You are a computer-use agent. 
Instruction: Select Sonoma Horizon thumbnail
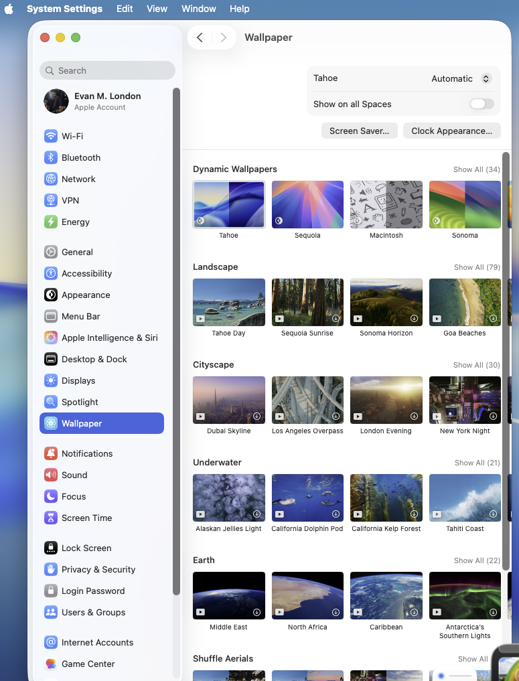click(x=386, y=302)
